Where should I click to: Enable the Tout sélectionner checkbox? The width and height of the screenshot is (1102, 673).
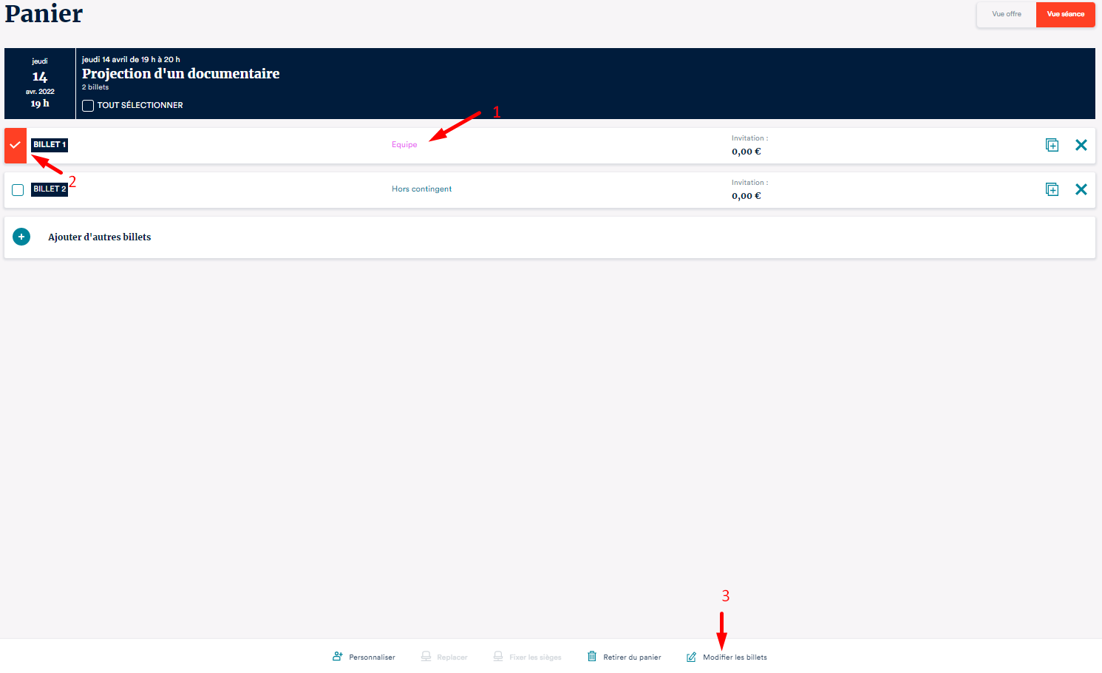click(x=88, y=106)
